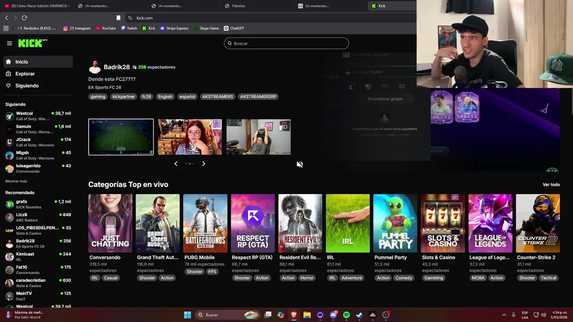Viewport: 573px width, 322px height.
Task: Click the bookmark icon in address bar
Action: pos(118,18)
